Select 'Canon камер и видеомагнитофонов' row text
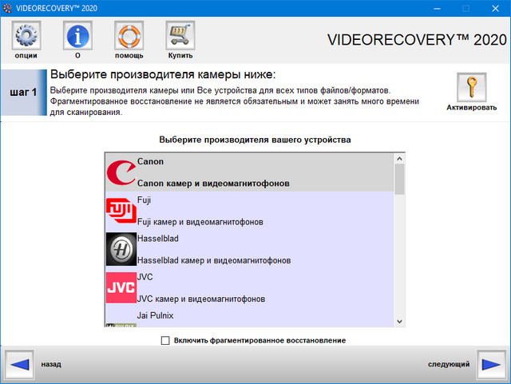Image resolution: width=511 pixels, height=384 pixels. [213, 183]
